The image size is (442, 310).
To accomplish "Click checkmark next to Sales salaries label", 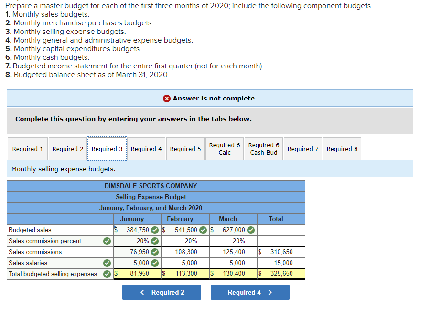I will pos(107,263).
